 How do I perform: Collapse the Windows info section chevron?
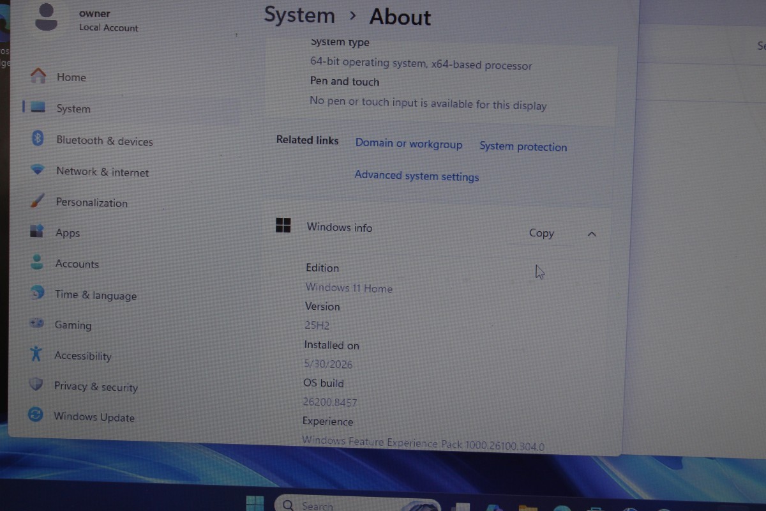pos(592,234)
